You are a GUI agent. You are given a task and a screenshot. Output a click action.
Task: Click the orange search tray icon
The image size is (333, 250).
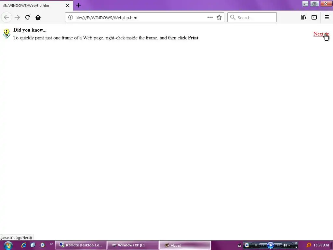(309, 245)
